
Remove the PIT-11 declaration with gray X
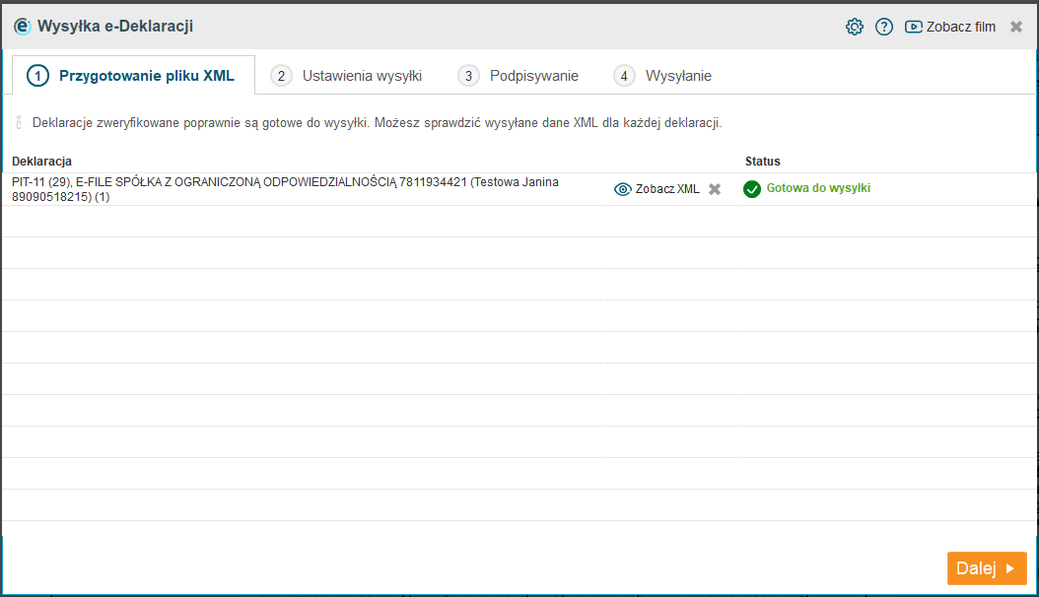click(715, 189)
